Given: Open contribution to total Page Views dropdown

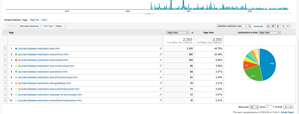Looking at the screenshot, I should click(x=270, y=33).
